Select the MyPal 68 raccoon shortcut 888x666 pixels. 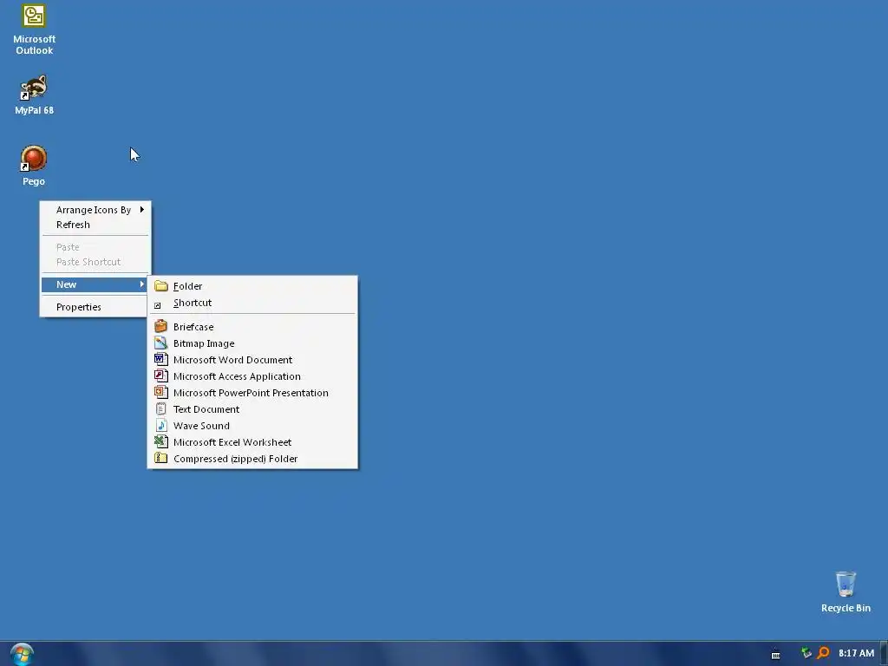[x=34, y=95]
